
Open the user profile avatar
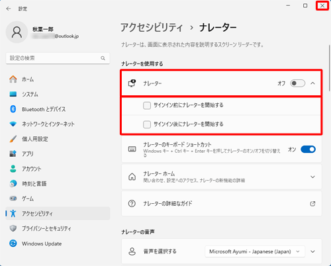click(x=17, y=32)
